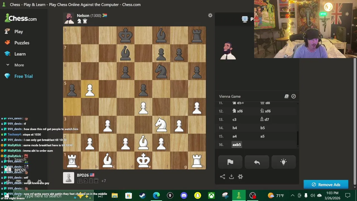Click the Vienna Game opening name

point(230,96)
